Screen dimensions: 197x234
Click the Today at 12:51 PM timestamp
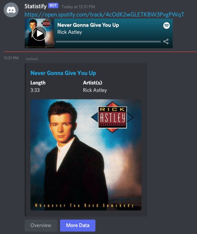tap(78, 7)
